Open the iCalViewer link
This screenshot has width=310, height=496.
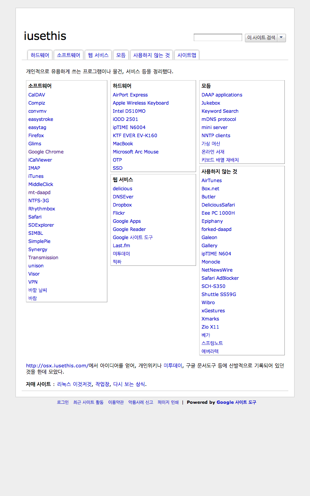pos(40,160)
